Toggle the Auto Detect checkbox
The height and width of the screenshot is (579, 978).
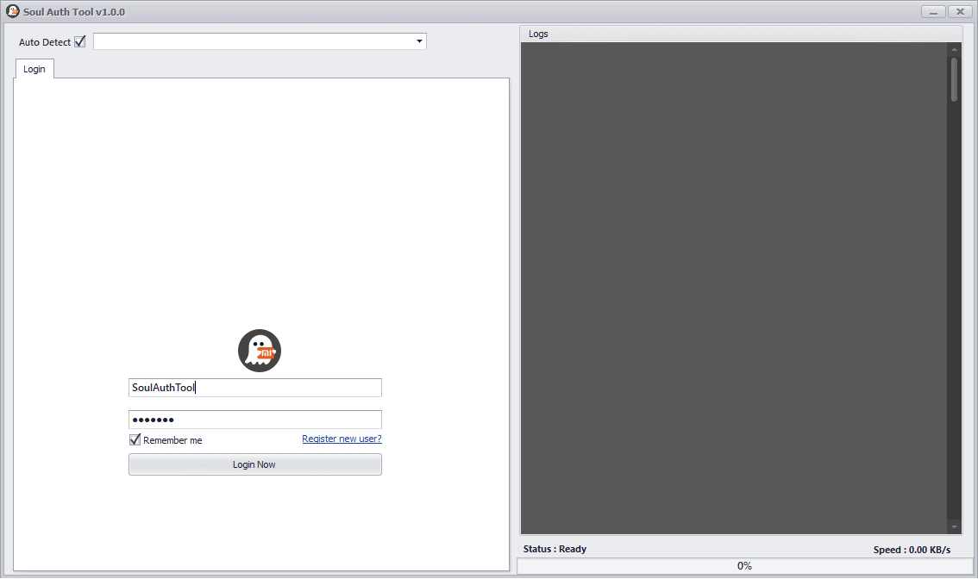pyautogui.click(x=80, y=41)
